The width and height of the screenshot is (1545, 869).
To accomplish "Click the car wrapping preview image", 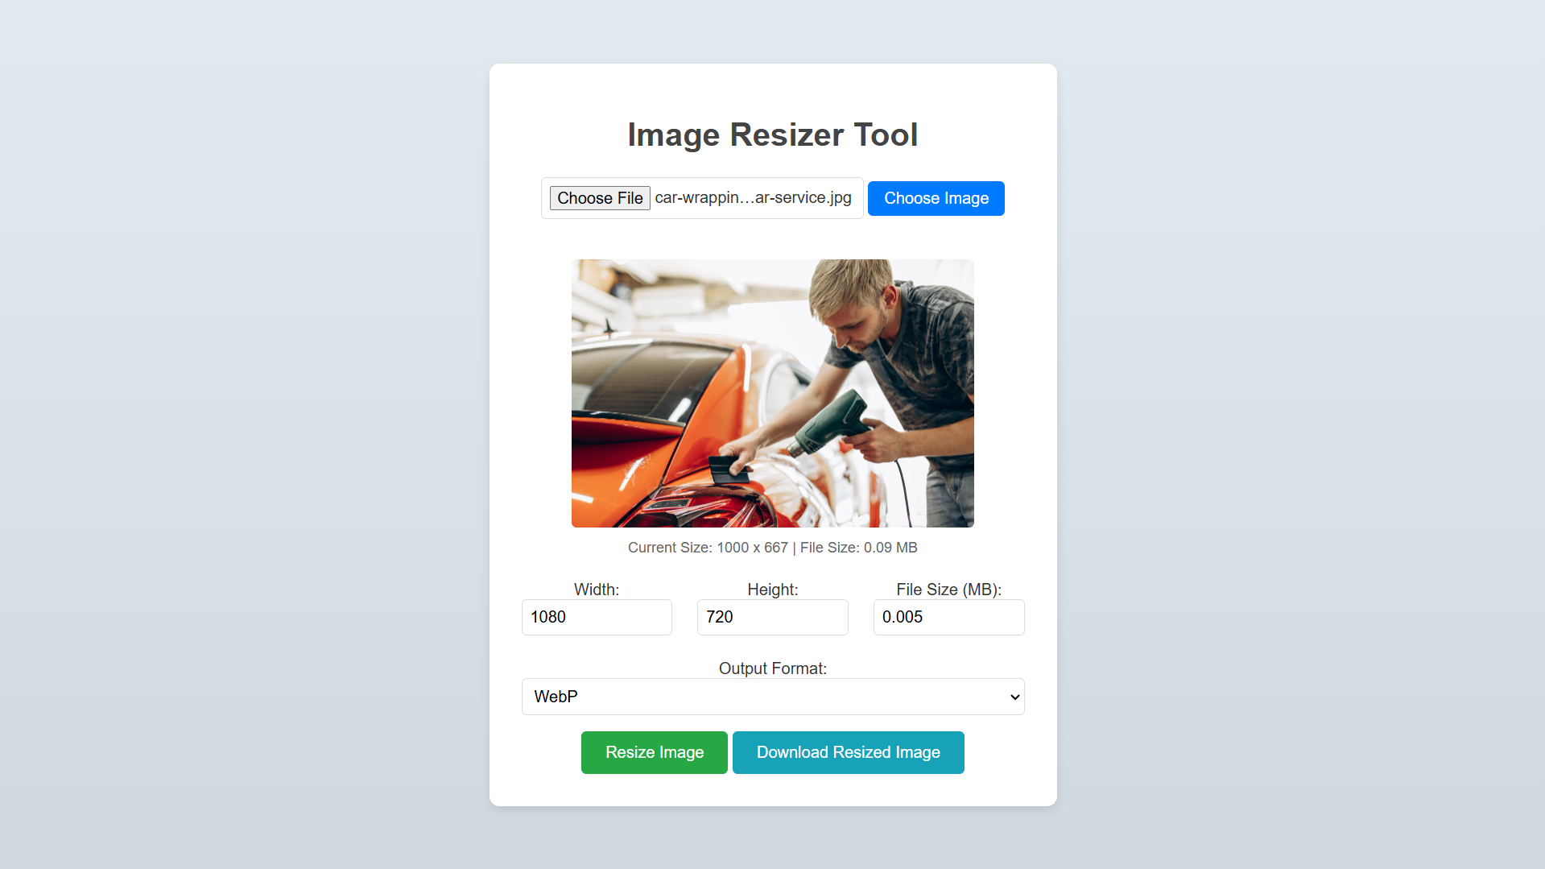I will click(x=773, y=393).
